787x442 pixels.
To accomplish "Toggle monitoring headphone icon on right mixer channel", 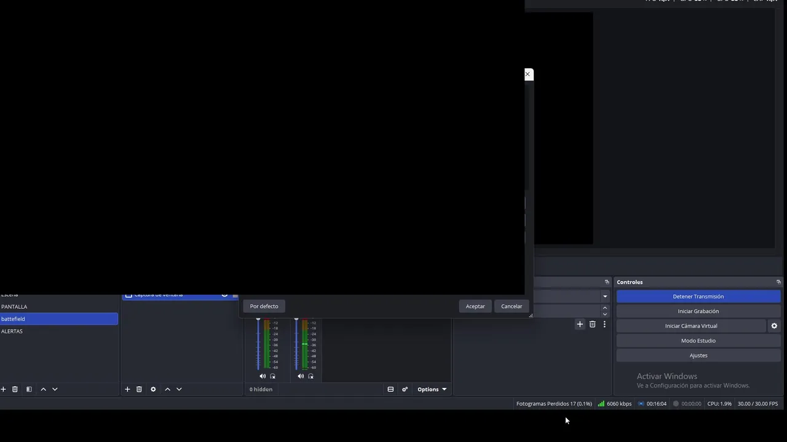I will pos(311,376).
